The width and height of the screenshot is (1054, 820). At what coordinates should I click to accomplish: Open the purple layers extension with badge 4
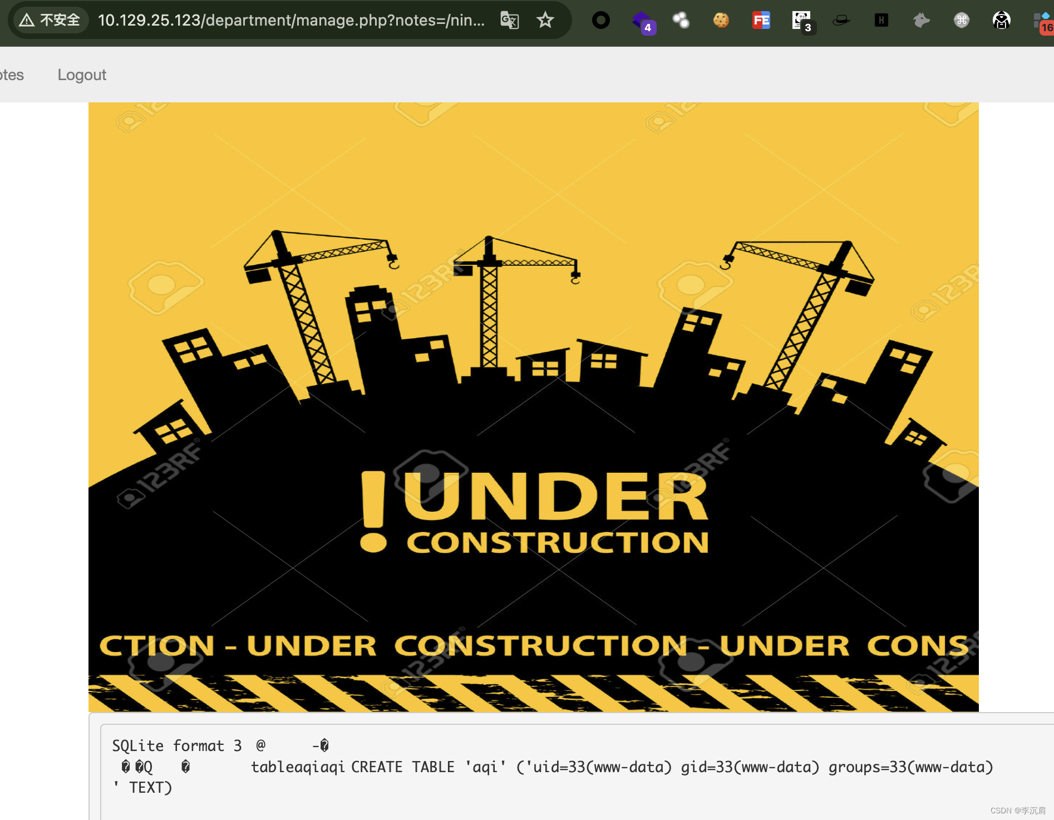point(643,22)
